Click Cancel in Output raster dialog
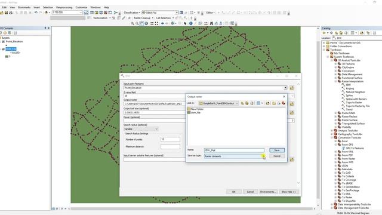 point(277,156)
